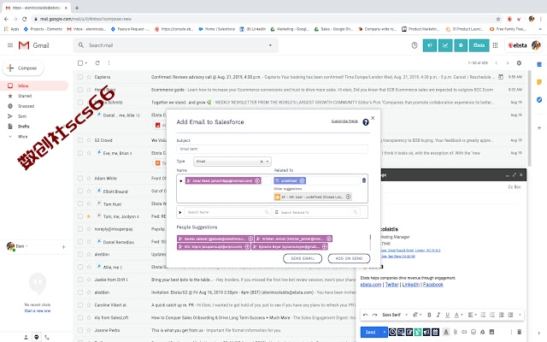Click the Ebsta calendar icon in compose toolbar
The height and width of the screenshot is (342, 547).
tap(435, 332)
